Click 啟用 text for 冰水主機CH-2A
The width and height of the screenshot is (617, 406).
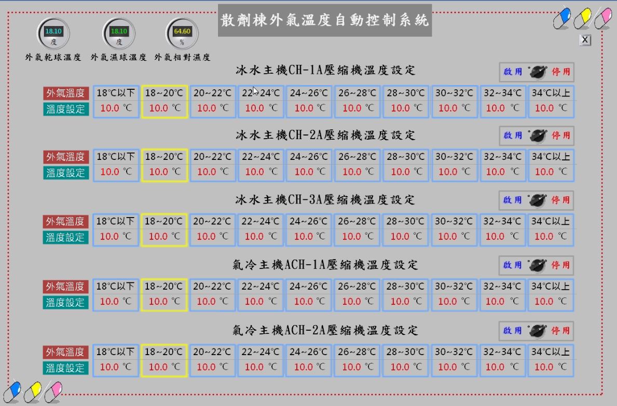pyautogui.click(x=513, y=136)
